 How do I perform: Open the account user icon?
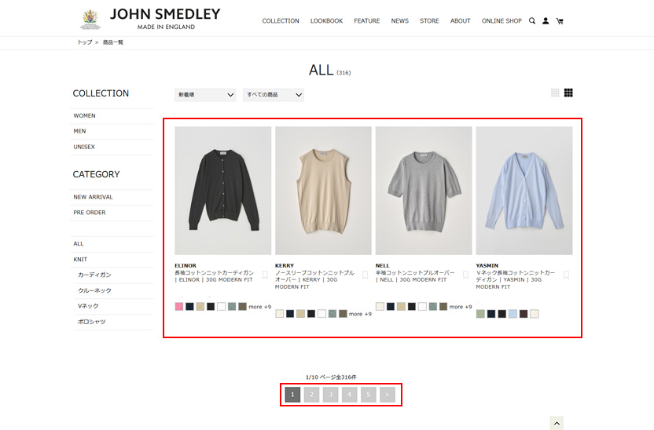point(546,21)
